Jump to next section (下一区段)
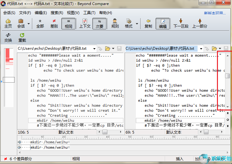 (x=181, y=23)
